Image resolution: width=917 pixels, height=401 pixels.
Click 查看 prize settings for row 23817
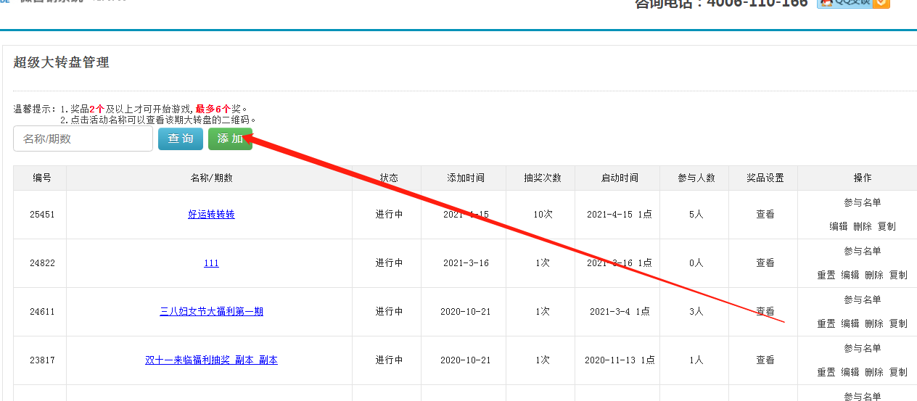click(765, 360)
